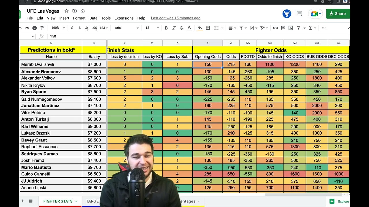Image resolution: width=369 pixels, height=207 pixels.
Task: Print the spreadsheet
Action: tap(35, 28)
